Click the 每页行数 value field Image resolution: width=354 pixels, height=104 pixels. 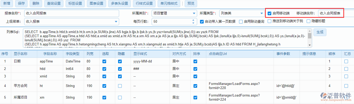click(172, 21)
